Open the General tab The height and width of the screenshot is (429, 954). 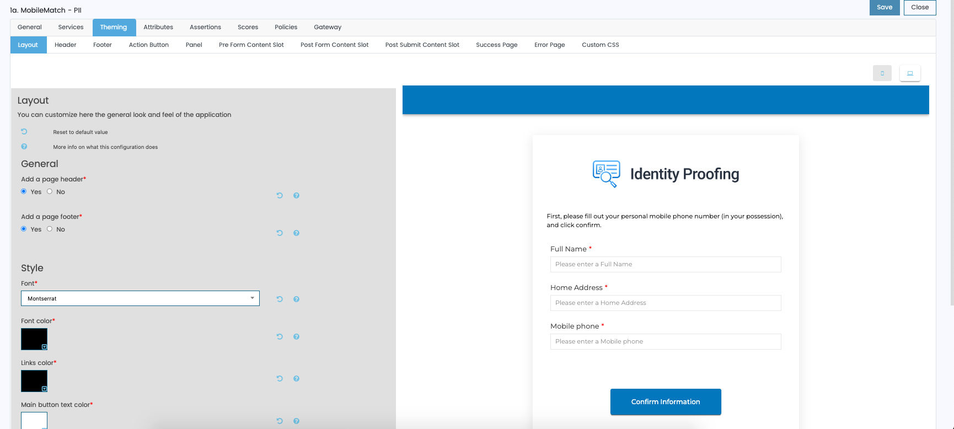pos(30,27)
